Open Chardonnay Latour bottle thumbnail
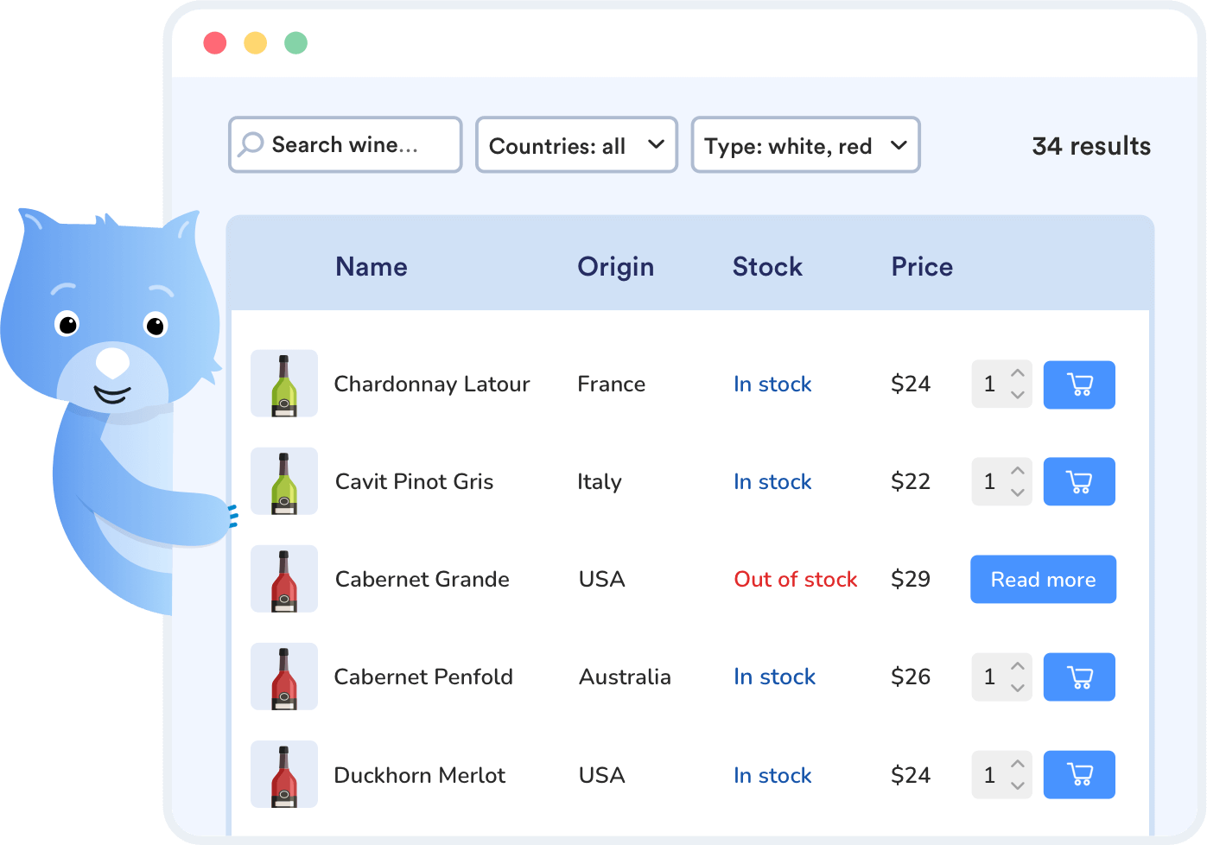The height and width of the screenshot is (845, 1207). coord(284,384)
